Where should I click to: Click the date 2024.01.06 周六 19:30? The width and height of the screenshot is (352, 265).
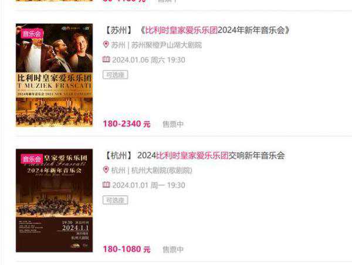click(148, 60)
